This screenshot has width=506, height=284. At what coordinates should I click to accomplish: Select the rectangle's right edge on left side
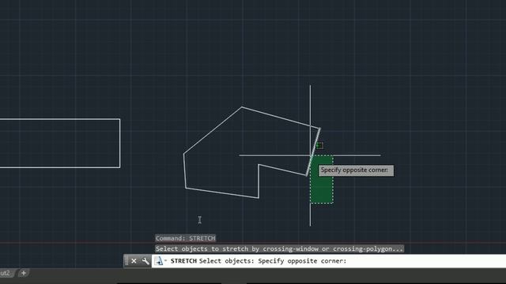[x=120, y=144]
